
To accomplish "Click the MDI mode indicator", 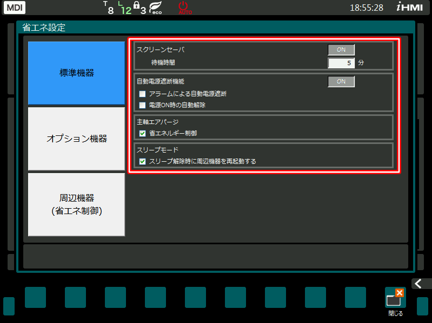I will [x=14, y=8].
